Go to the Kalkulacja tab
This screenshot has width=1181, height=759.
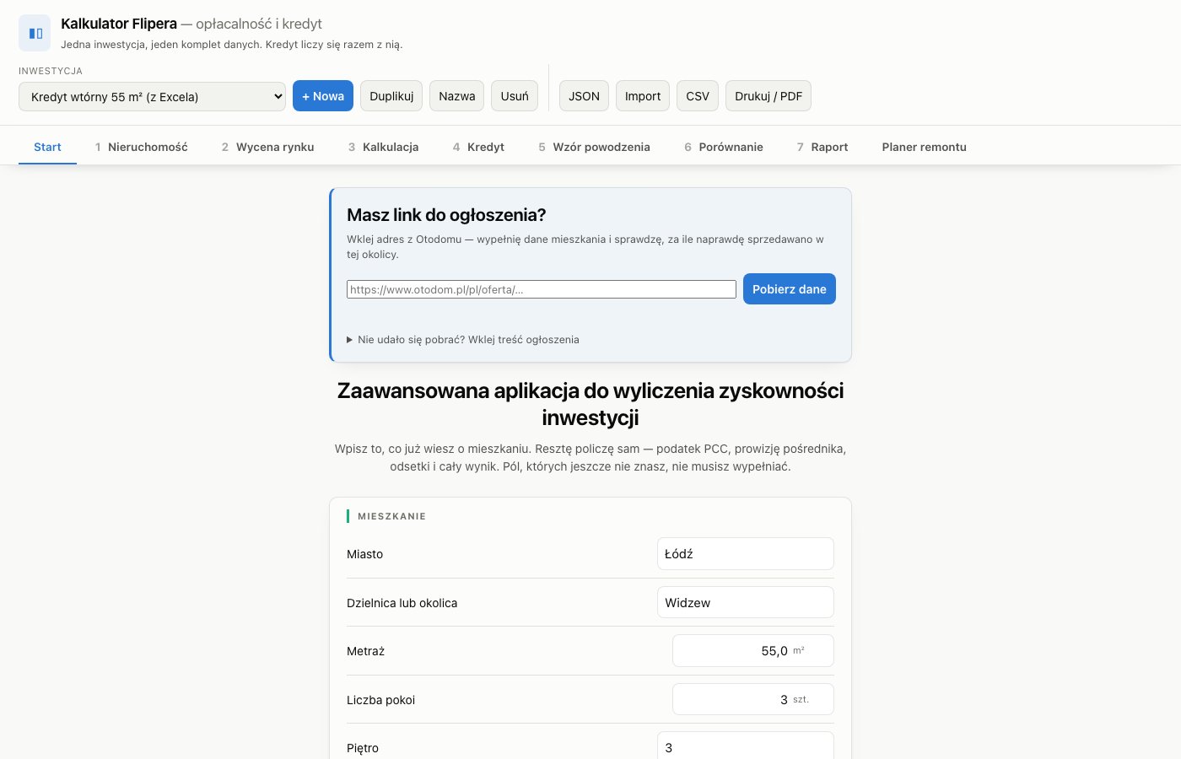coord(383,147)
